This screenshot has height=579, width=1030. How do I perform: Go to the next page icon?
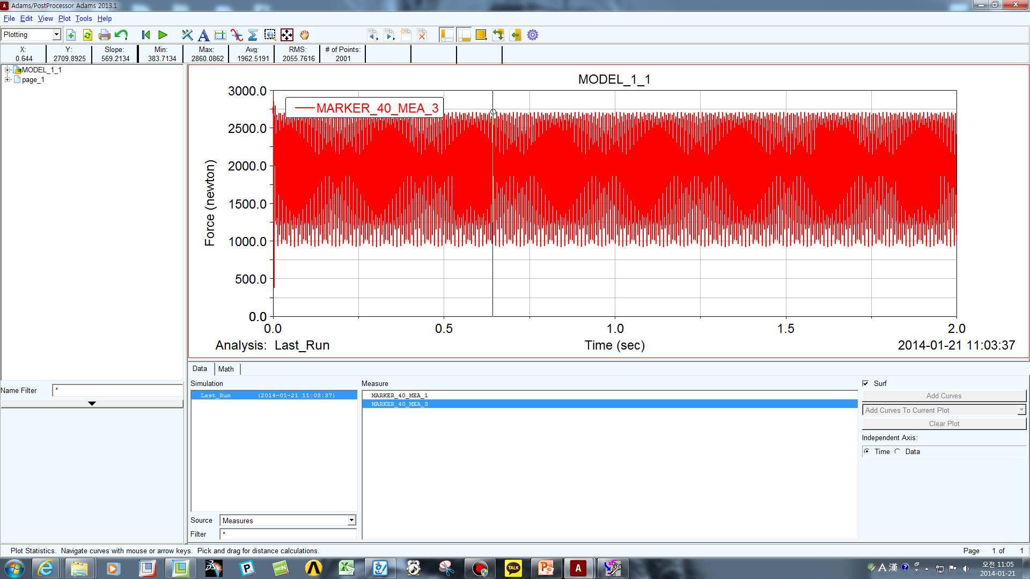point(389,35)
